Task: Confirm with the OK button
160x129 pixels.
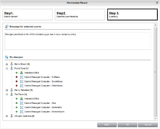Action: tap(127, 125)
